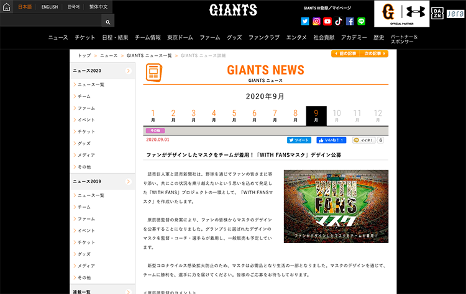
Task: Open the チケット main menu item
Action: point(85,37)
